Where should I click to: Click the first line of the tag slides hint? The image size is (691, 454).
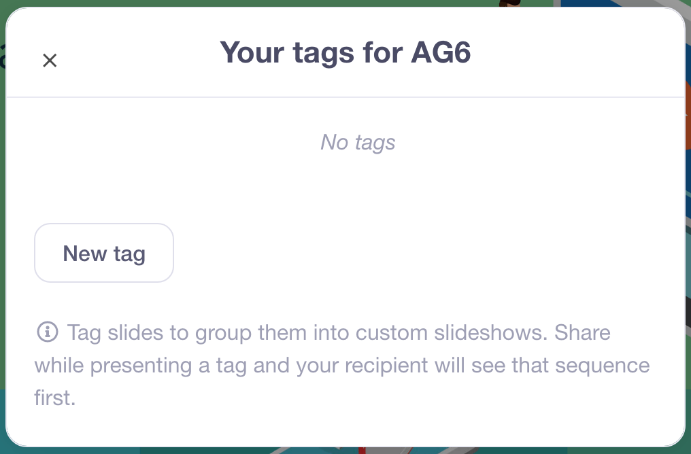click(339, 332)
